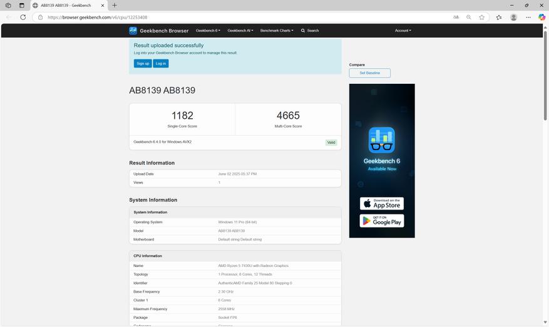Click 'Geekbench 6.4.0 for Windows AVX2' text
The width and height of the screenshot is (549, 327).
point(163,142)
